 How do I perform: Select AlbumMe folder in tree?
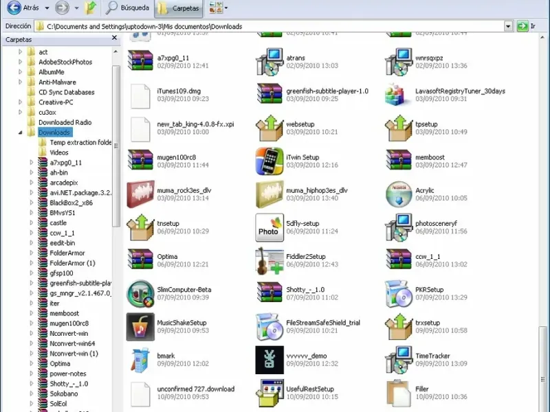click(51, 72)
